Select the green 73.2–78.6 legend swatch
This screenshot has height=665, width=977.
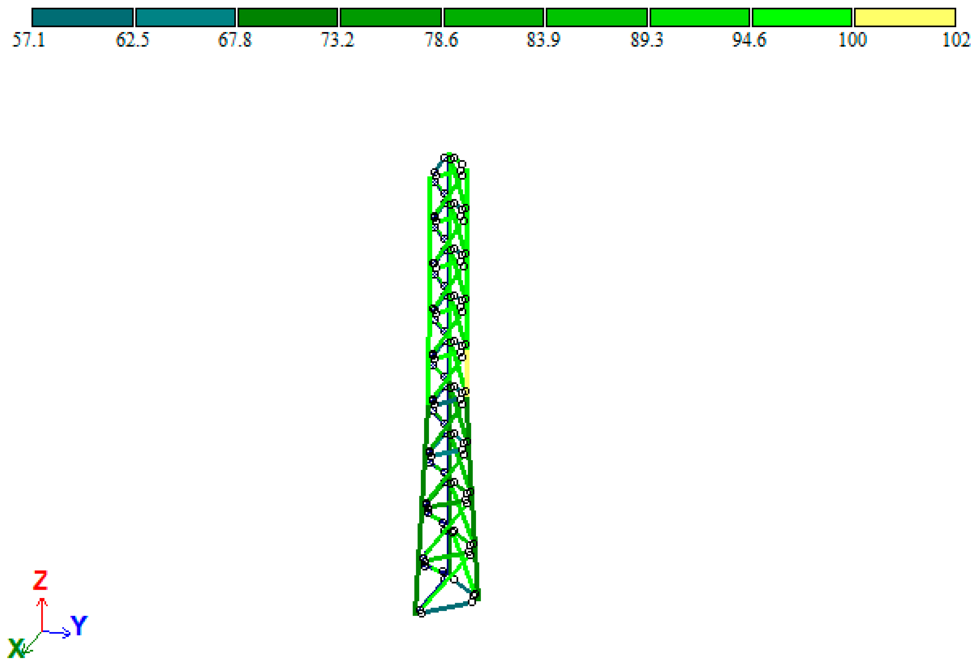pos(391,17)
